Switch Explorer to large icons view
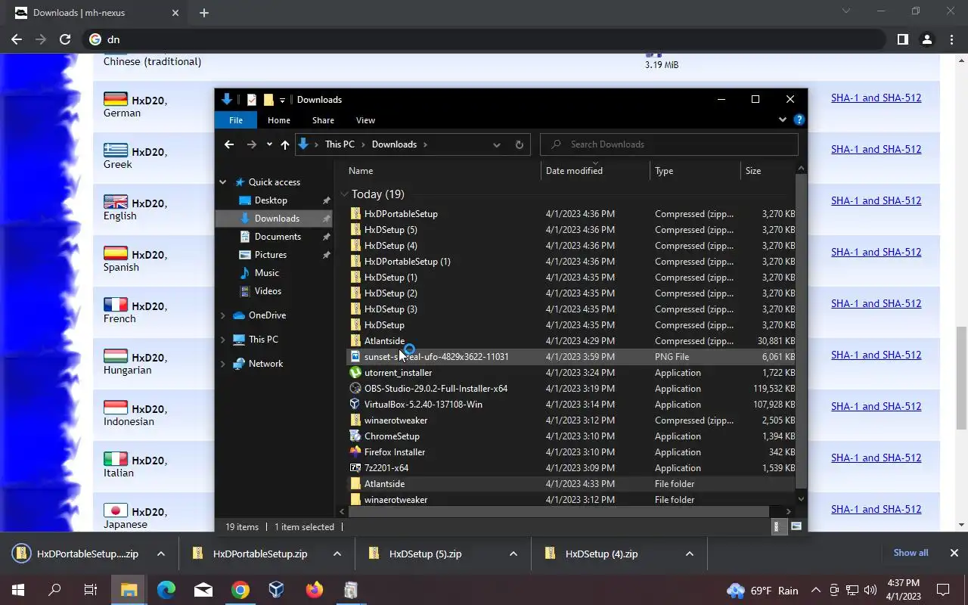This screenshot has height=605, width=968. point(796,526)
